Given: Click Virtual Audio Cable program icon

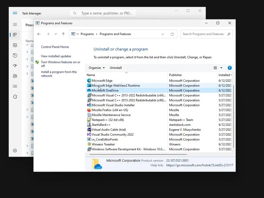Looking at the screenshot, I should point(89,130).
